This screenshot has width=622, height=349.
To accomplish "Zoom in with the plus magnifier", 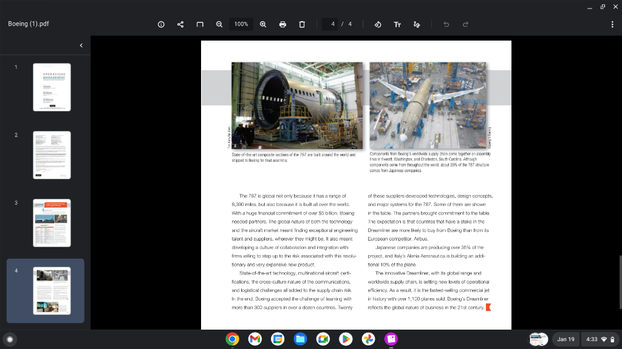I will pyautogui.click(x=263, y=24).
